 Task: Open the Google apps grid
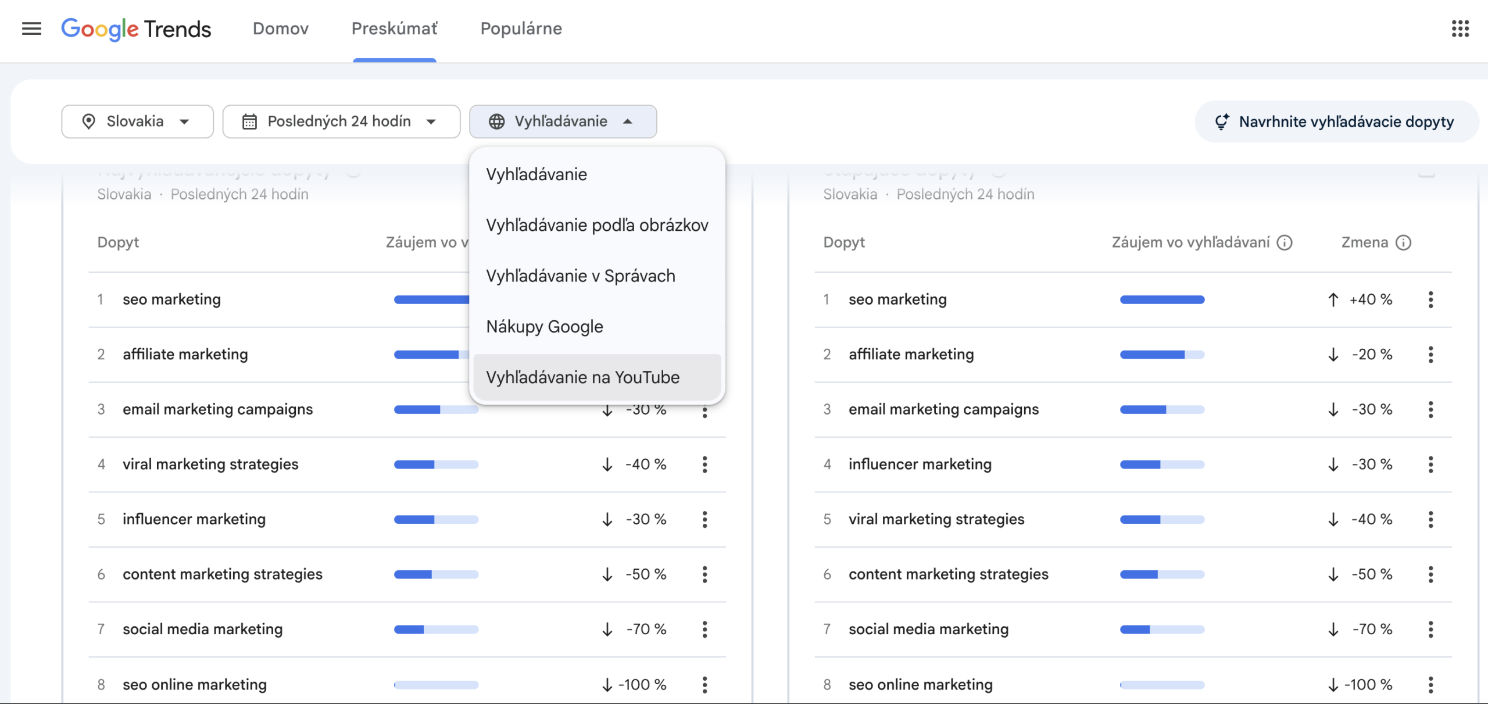pyautogui.click(x=1460, y=28)
